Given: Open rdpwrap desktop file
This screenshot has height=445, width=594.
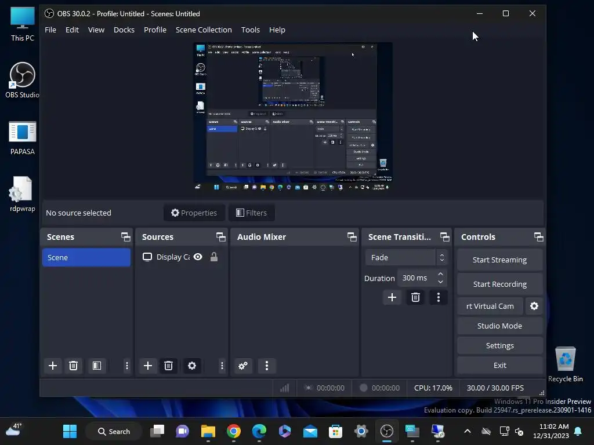Looking at the screenshot, I should tap(23, 194).
